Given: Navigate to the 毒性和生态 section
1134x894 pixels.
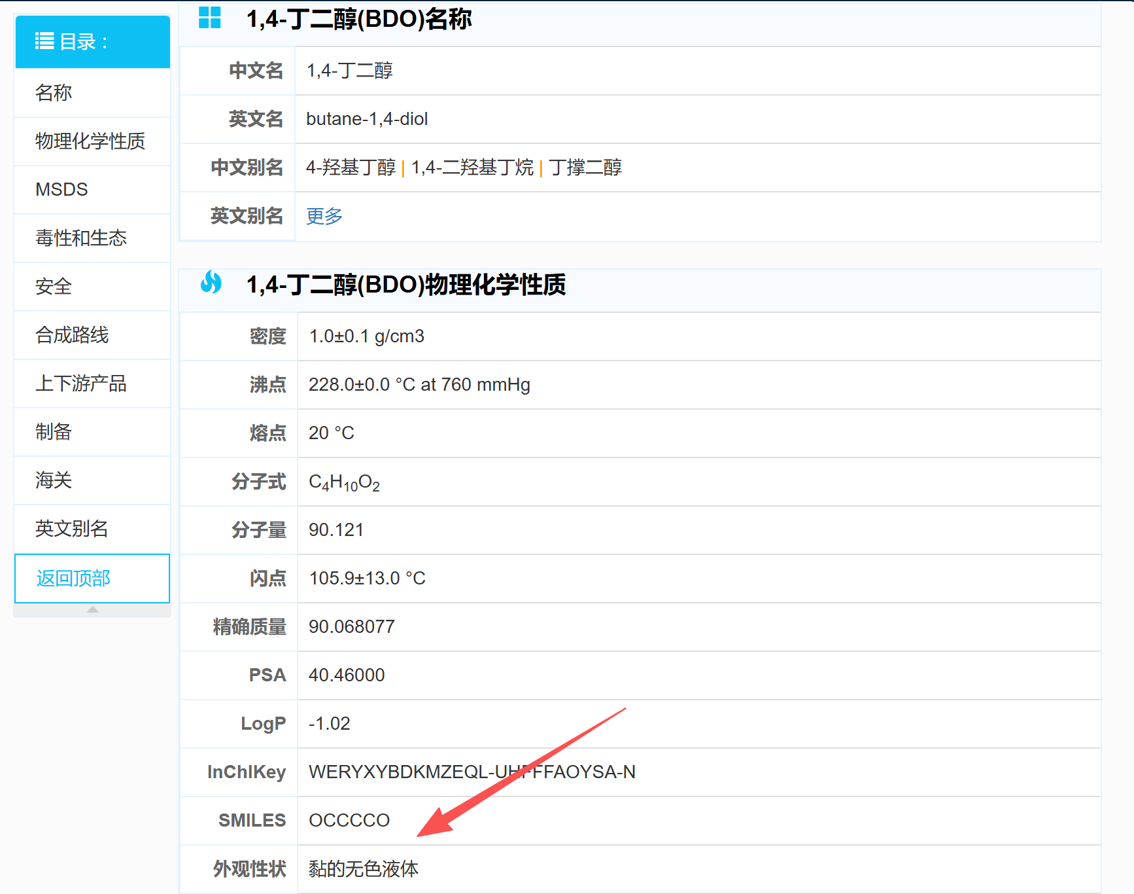Looking at the screenshot, I should tap(81, 238).
